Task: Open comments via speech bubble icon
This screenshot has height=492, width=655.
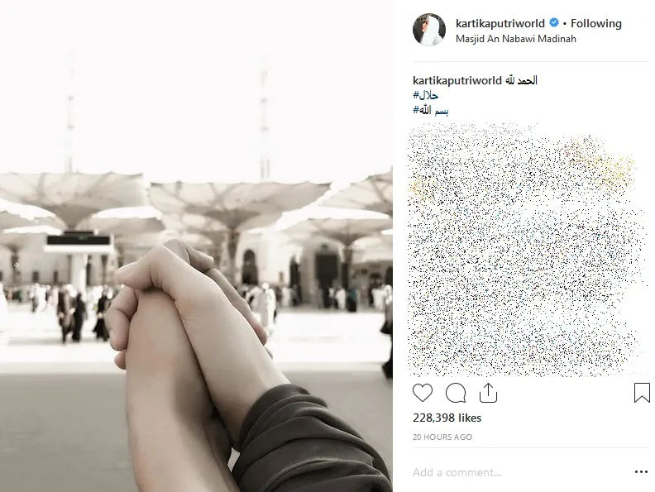Action: [456, 393]
